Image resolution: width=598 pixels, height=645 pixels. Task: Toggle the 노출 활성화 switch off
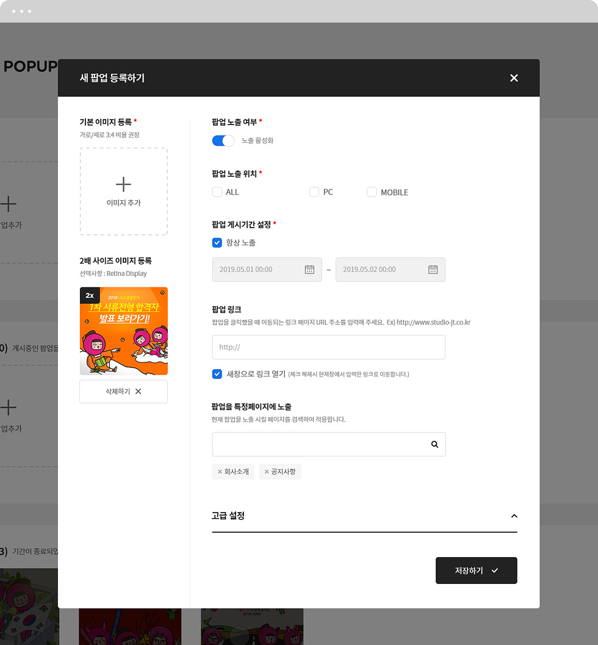pos(223,140)
